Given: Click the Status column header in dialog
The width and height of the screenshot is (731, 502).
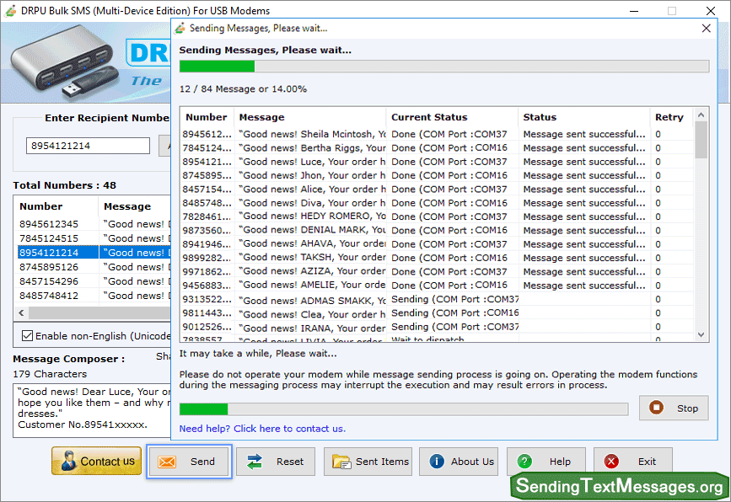Looking at the screenshot, I should point(583,117).
